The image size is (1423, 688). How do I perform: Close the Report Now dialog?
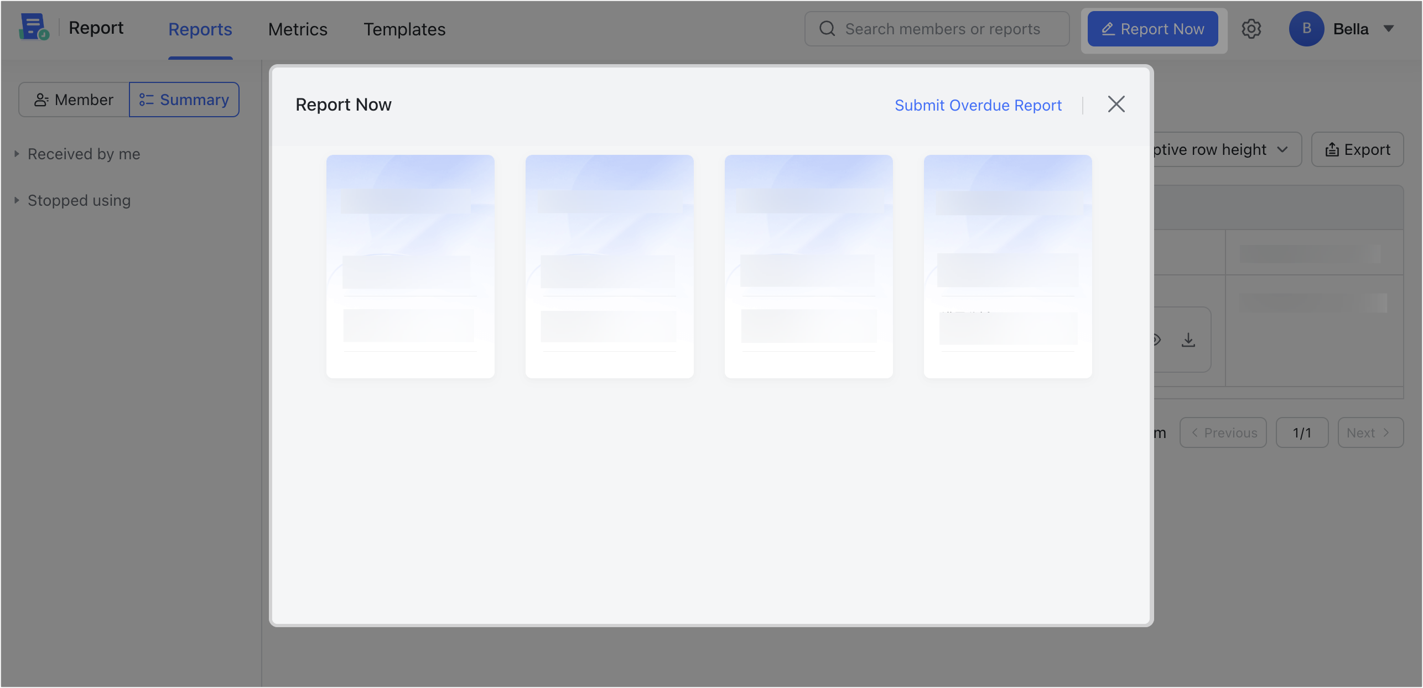1116,104
